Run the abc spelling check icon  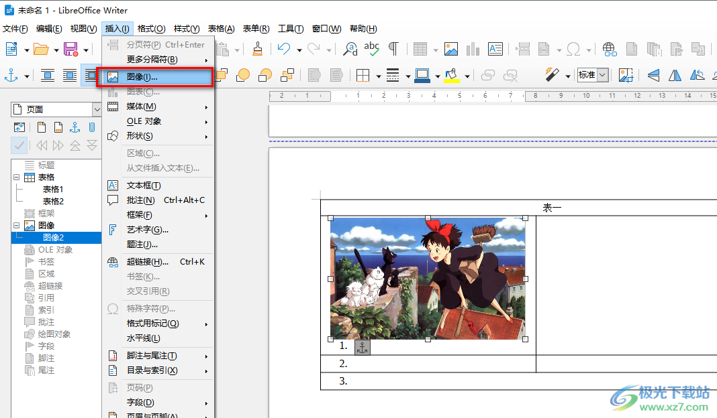coord(372,49)
